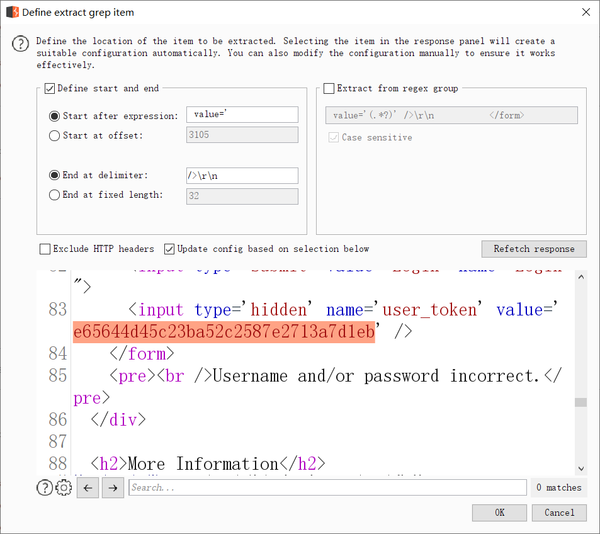This screenshot has height=534, width=600.
Task: Click the Refetch response button
Action: point(534,249)
